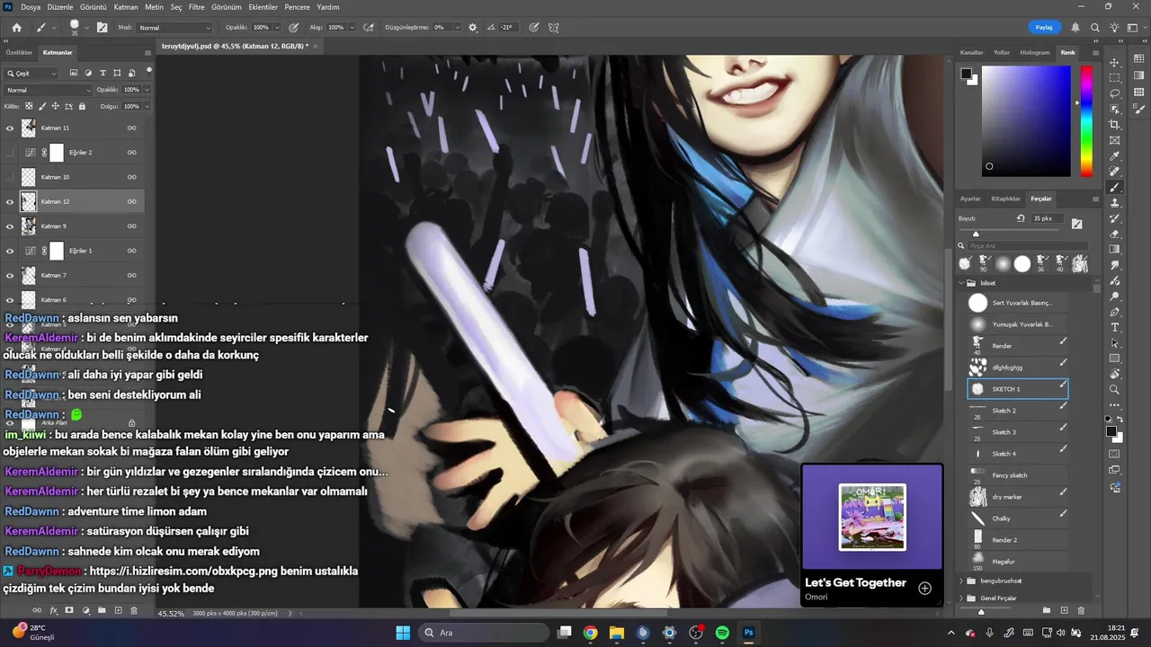The image size is (1151, 647).
Task: Select the Eyedropper tool
Action: coord(1115,156)
